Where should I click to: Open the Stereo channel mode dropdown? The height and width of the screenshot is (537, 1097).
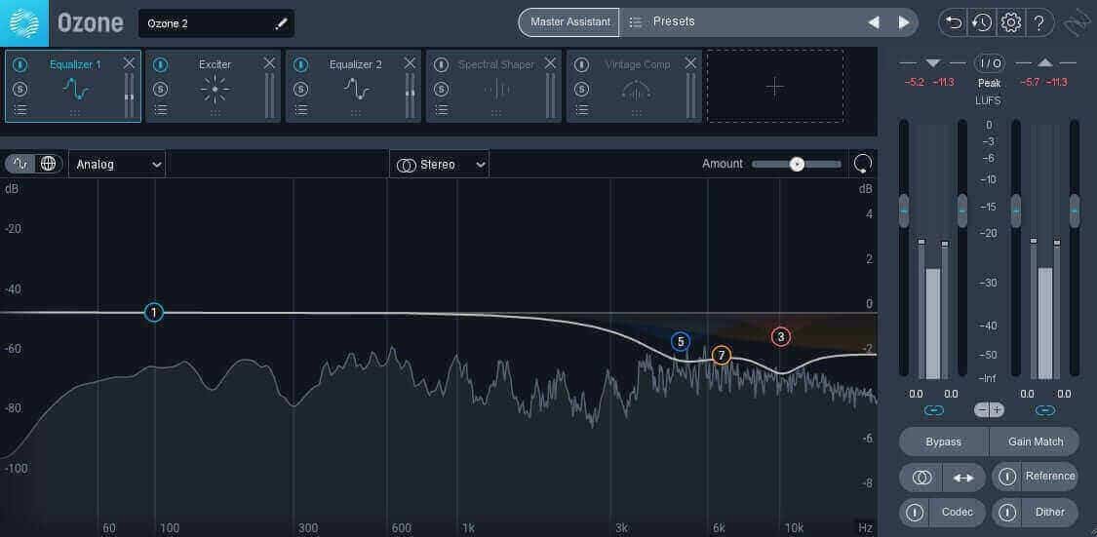(x=440, y=165)
